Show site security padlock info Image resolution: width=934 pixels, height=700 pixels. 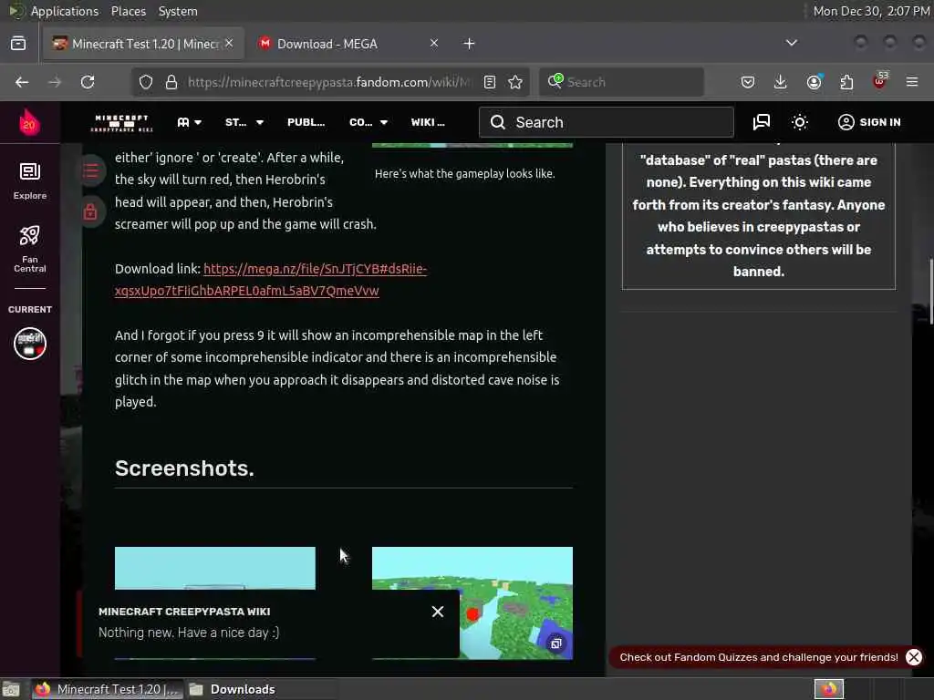pos(171,82)
